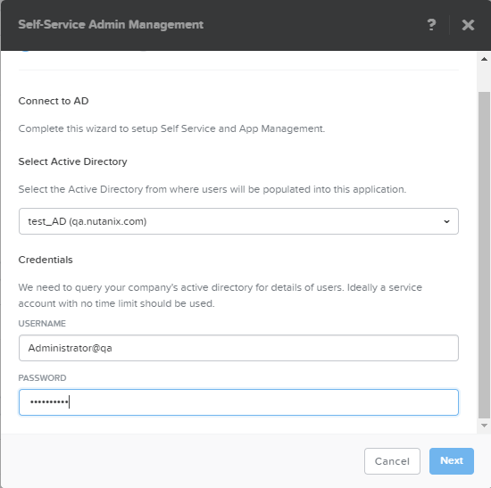Focus the USERNAME field containing Administrator@qa
Viewport: 491px width, 488px height.
tap(238, 348)
